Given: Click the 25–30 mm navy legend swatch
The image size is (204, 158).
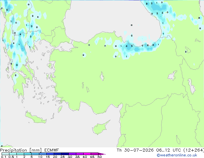Looking at the screenshot, I should [65, 154].
